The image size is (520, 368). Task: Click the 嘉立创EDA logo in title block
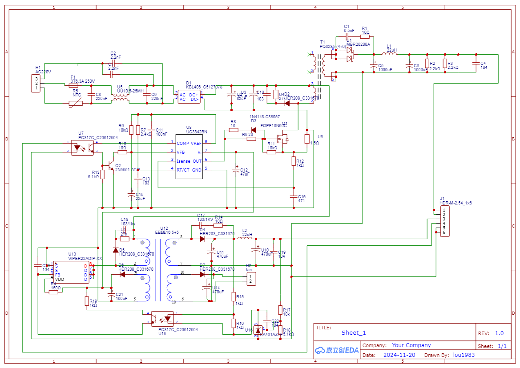click(337, 351)
